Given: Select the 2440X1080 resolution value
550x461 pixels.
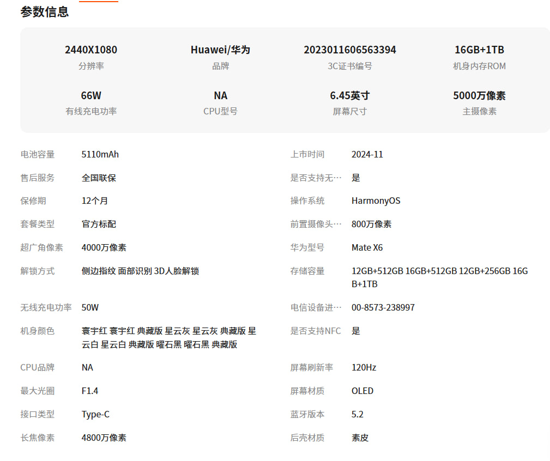Looking at the screenshot, I should coord(90,50).
